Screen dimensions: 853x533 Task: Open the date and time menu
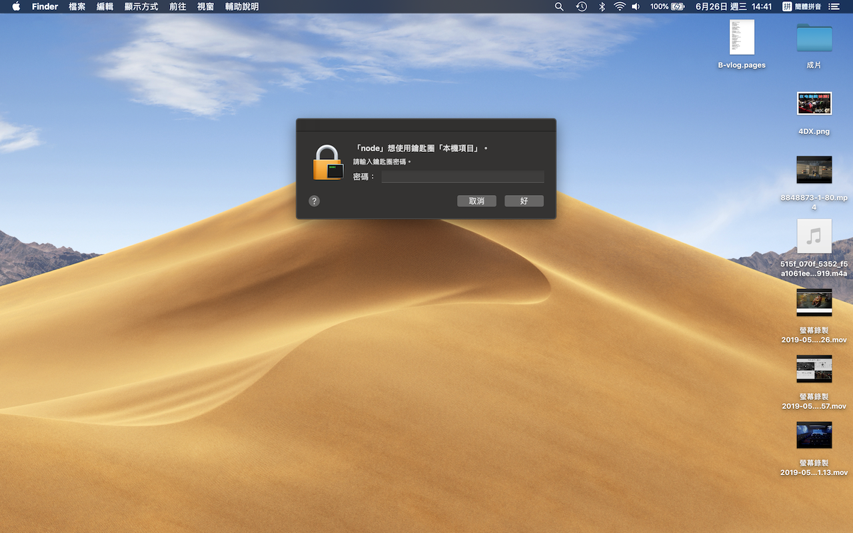[734, 7]
